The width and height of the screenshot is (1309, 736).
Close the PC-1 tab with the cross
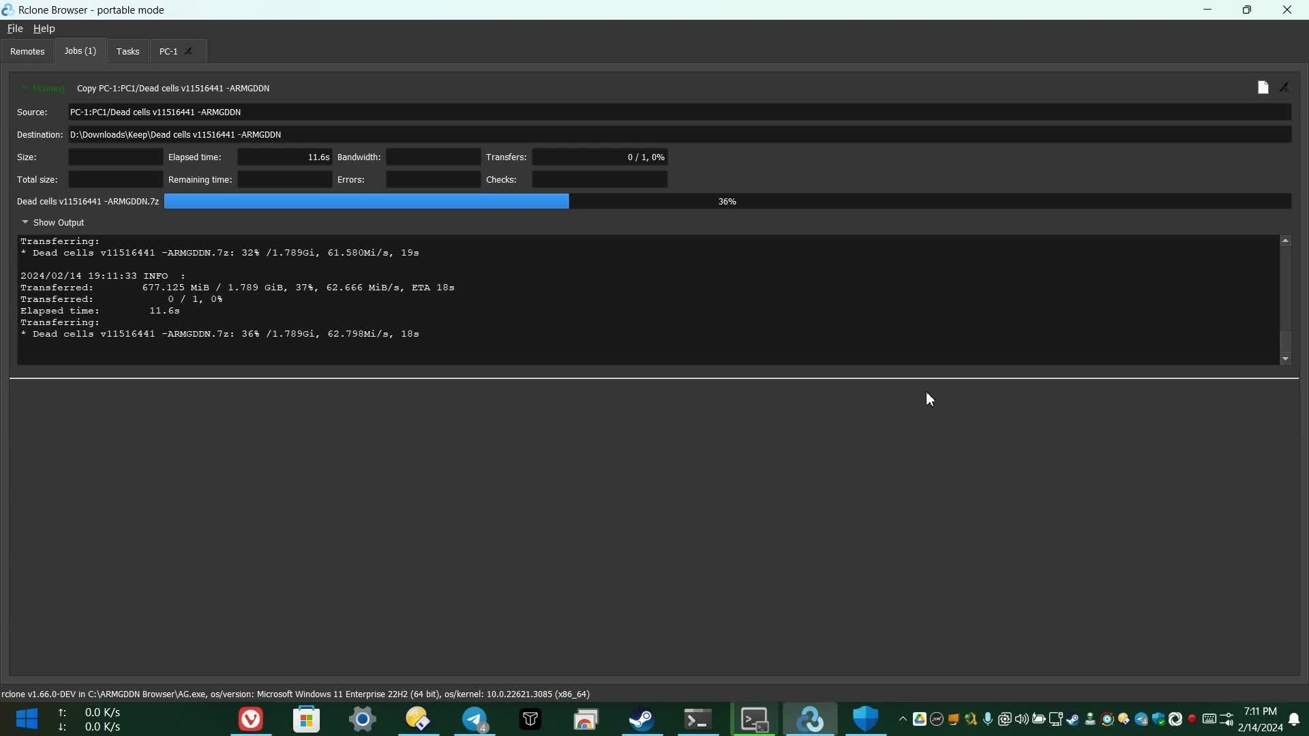coord(188,51)
